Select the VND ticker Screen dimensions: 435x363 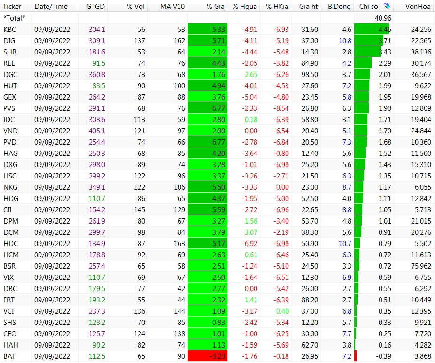click(10, 131)
